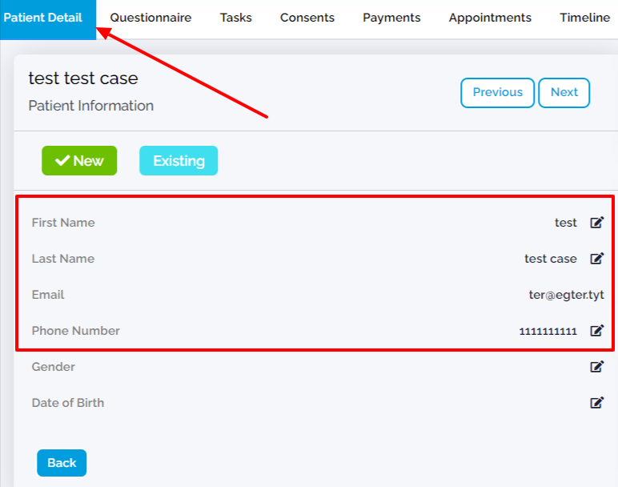The height and width of the screenshot is (487, 618).
Task: Click the phone number value 1111111111
Action: tap(548, 331)
